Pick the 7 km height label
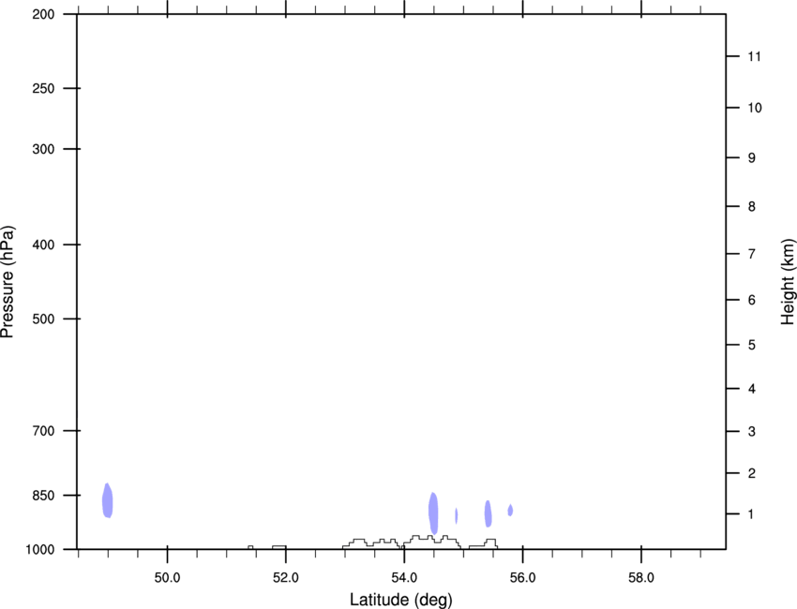 (752, 254)
